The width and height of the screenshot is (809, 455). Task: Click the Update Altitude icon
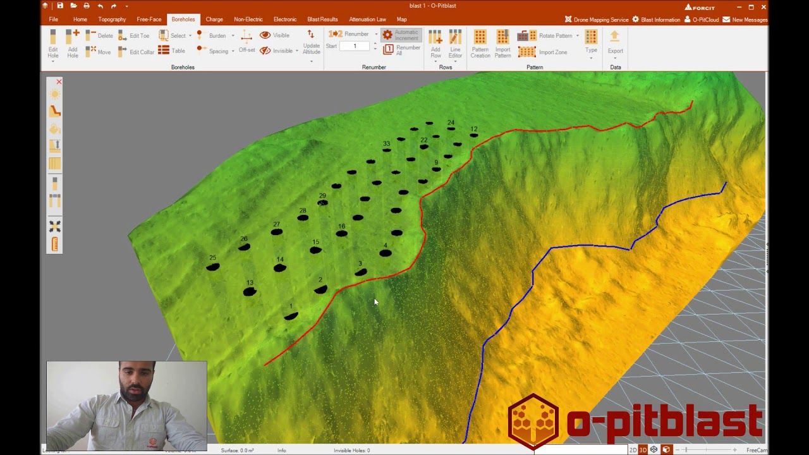pyautogui.click(x=311, y=34)
